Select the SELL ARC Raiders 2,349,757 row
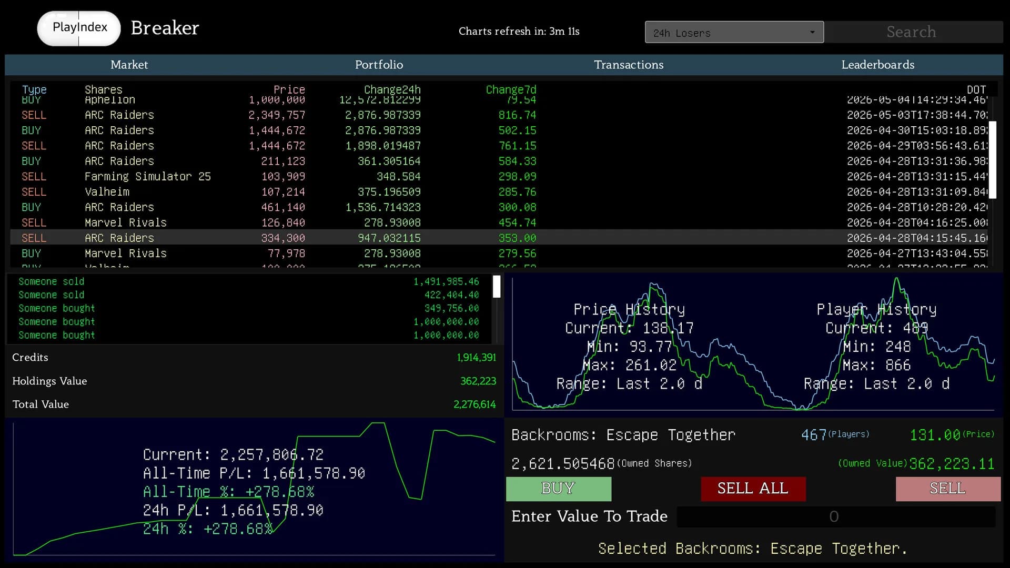The width and height of the screenshot is (1010, 568). (x=500, y=115)
